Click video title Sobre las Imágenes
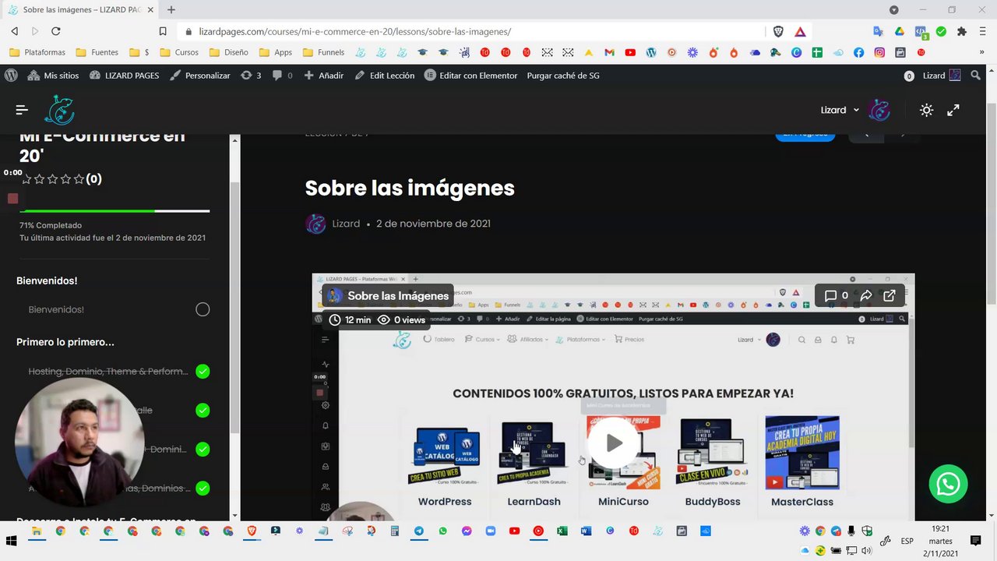Screen dimensions: 997x561 click(398, 295)
